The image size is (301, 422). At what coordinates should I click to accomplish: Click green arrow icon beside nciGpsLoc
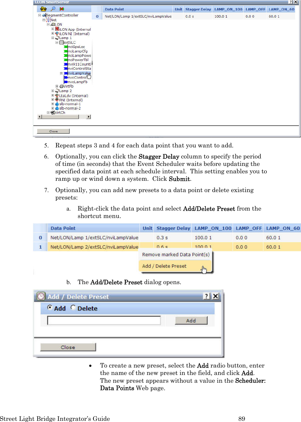coord(66,47)
